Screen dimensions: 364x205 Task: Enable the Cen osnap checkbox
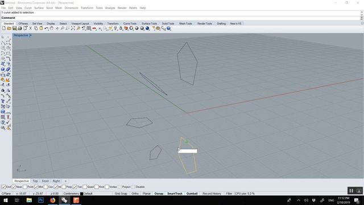[45, 187]
